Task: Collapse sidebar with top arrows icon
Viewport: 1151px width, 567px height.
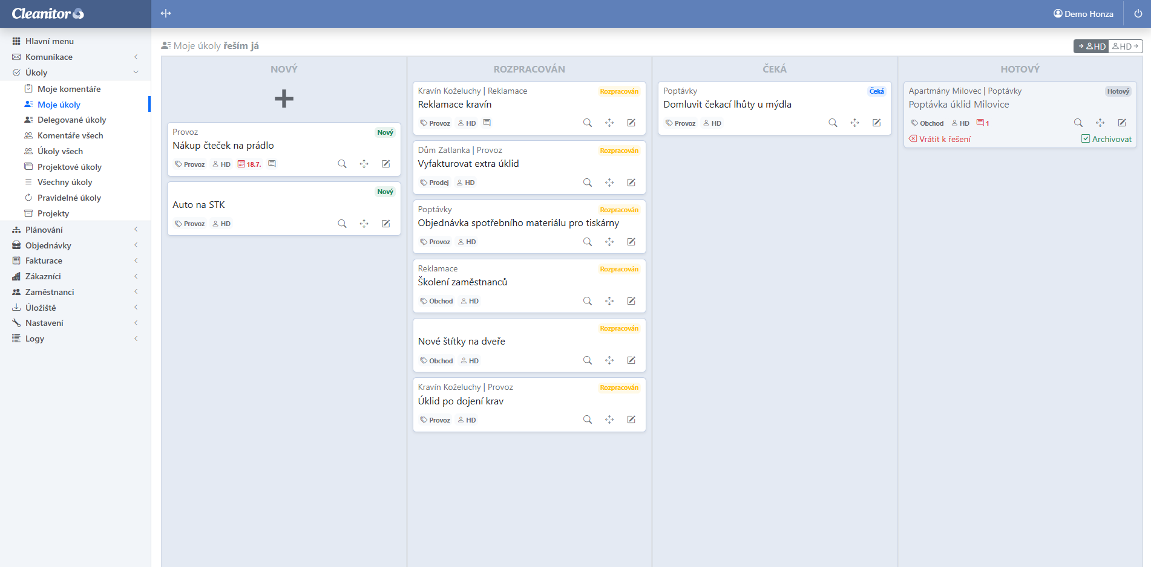Action: pos(166,13)
